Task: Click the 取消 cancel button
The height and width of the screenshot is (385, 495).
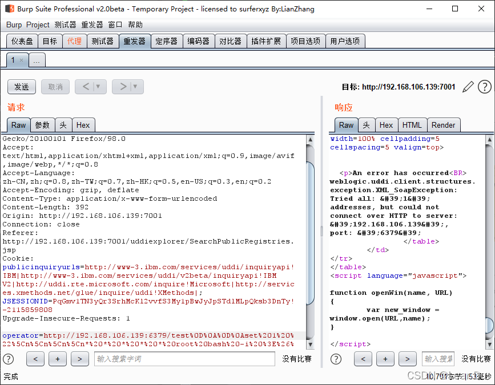Action: coord(55,87)
